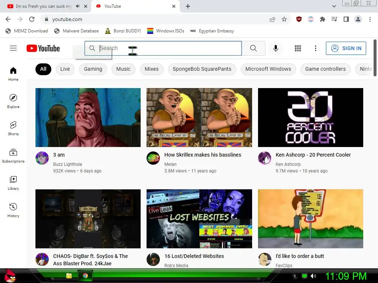Open the YouTube hamburger guide menu
Screen dimensions: 378x283
click(x=13, y=48)
